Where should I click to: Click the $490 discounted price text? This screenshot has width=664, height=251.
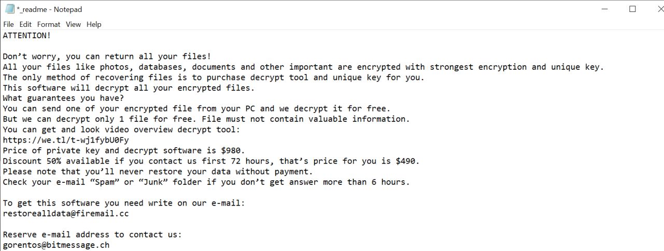[407, 161]
